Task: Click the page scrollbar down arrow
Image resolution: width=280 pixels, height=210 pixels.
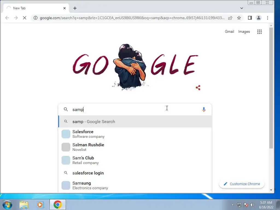Action: [271, 190]
